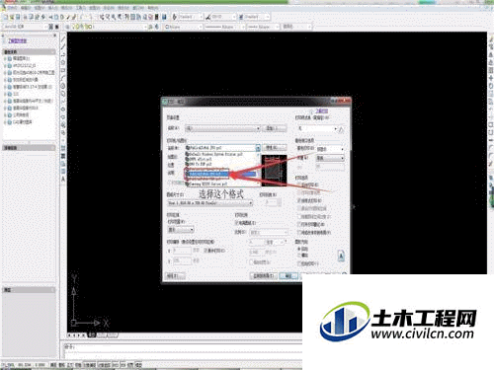Select the Multiline Text 'A' draw tool

(63, 180)
